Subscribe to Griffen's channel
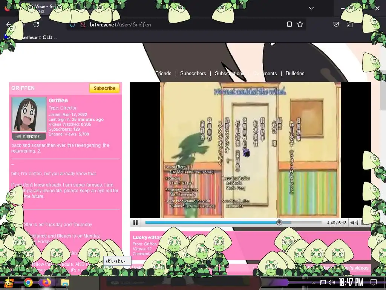 (104, 88)
